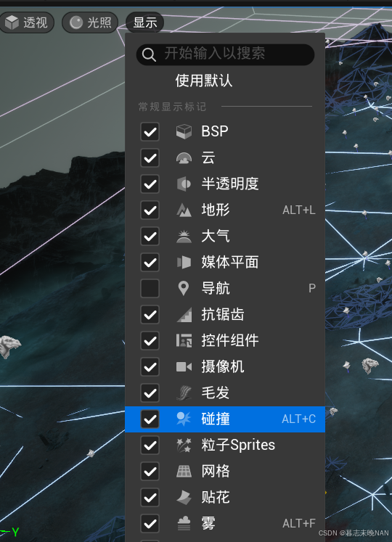Click the BSP cube icon
The width and height of the screenshot is (392, 542).
pos(184,132)
